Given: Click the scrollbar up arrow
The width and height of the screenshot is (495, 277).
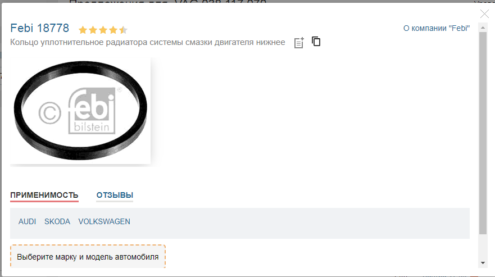Looking at the screenshot, I should [x=483, y=28].
